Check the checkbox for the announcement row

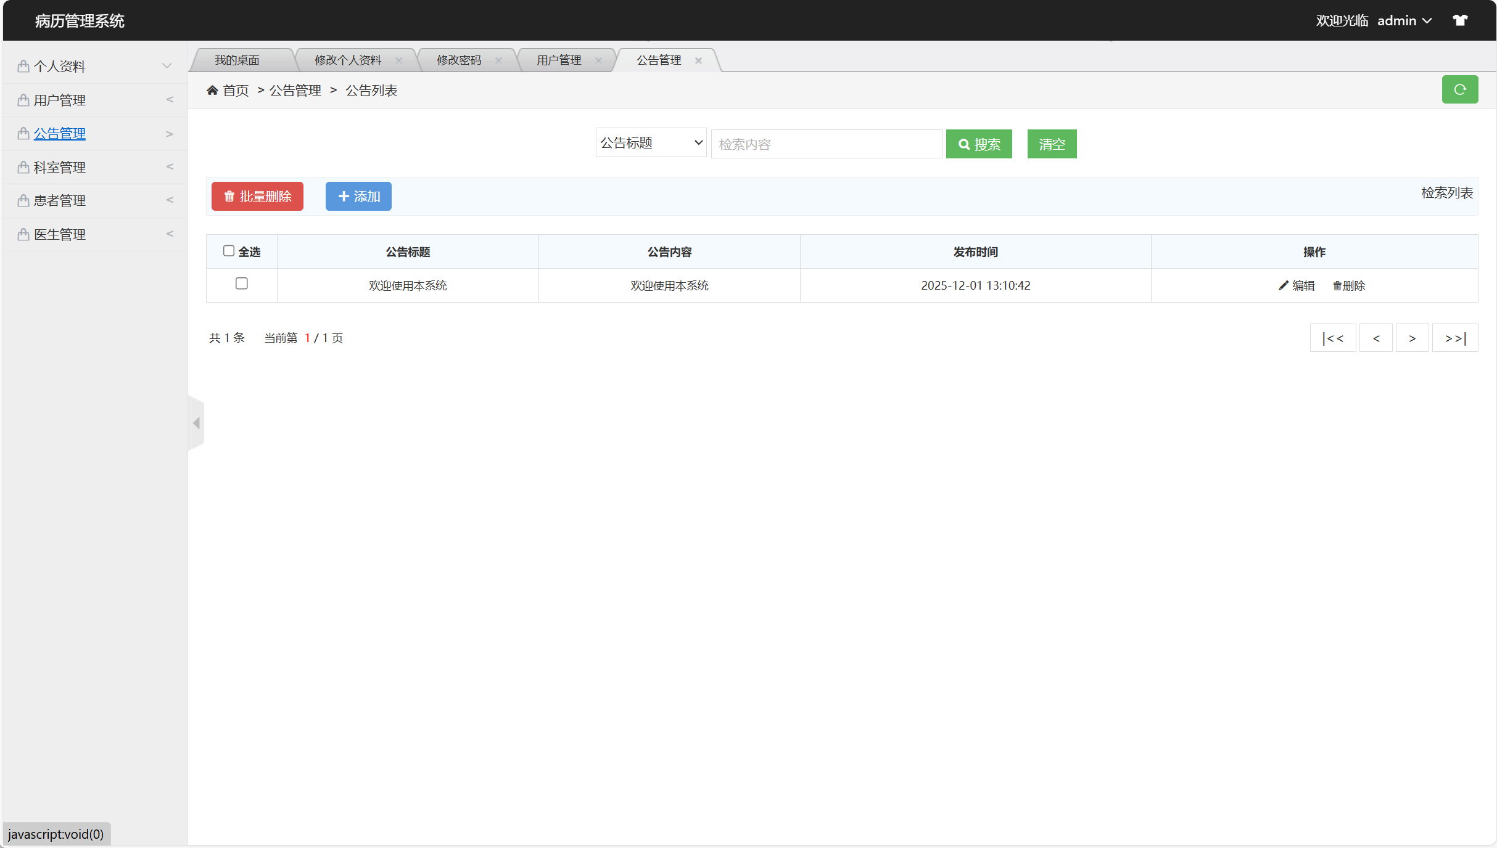pos(241,283)
